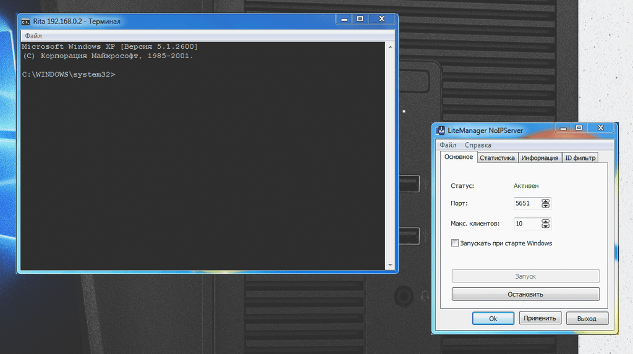
Task: Maximize the LiteManager NoIPServer window
Action: 579,128
